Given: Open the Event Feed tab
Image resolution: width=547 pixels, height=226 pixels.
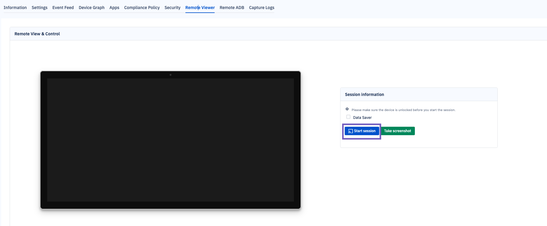Looking at the screenshot, I should pyautogui.click(x=63, y=8).
